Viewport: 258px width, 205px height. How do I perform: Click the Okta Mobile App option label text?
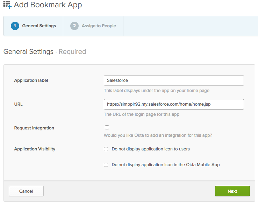click(166, 165)
